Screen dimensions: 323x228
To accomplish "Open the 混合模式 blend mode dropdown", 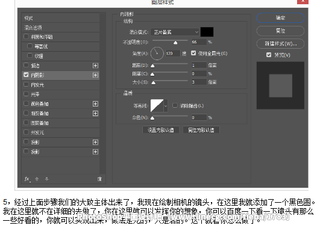I will click(175, 32).
